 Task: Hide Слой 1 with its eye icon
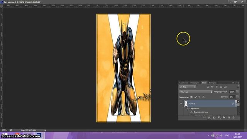(x=181, y=103)
